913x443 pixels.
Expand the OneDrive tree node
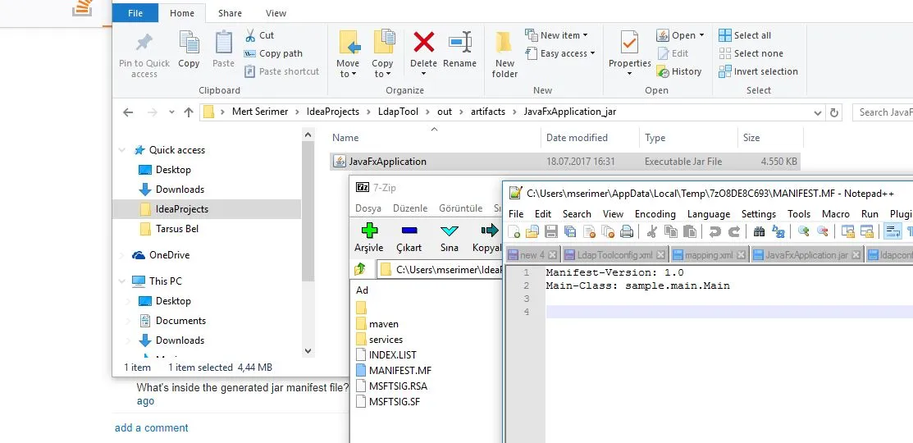tap(122, 255)
